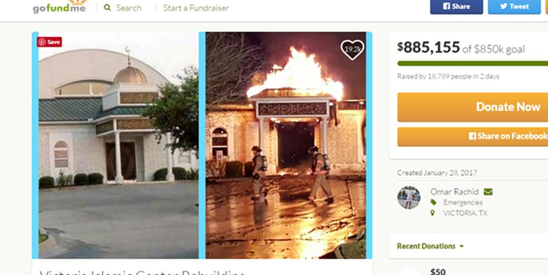
Task: Open the Omar Rachid organizer link
Action: click(454, 192)
